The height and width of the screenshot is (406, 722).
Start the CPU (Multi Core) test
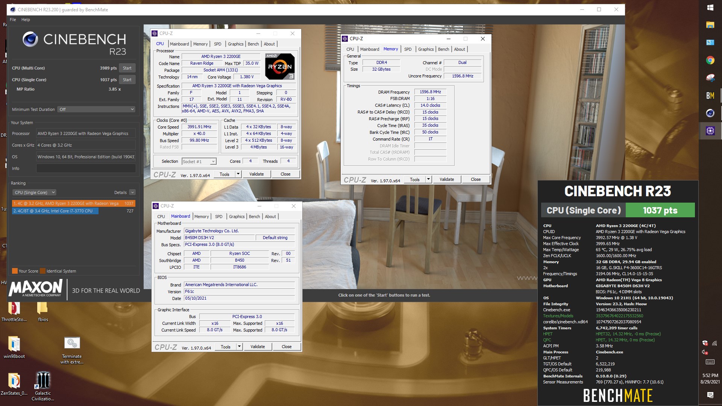pyautogui.click(x=127, y=68)
